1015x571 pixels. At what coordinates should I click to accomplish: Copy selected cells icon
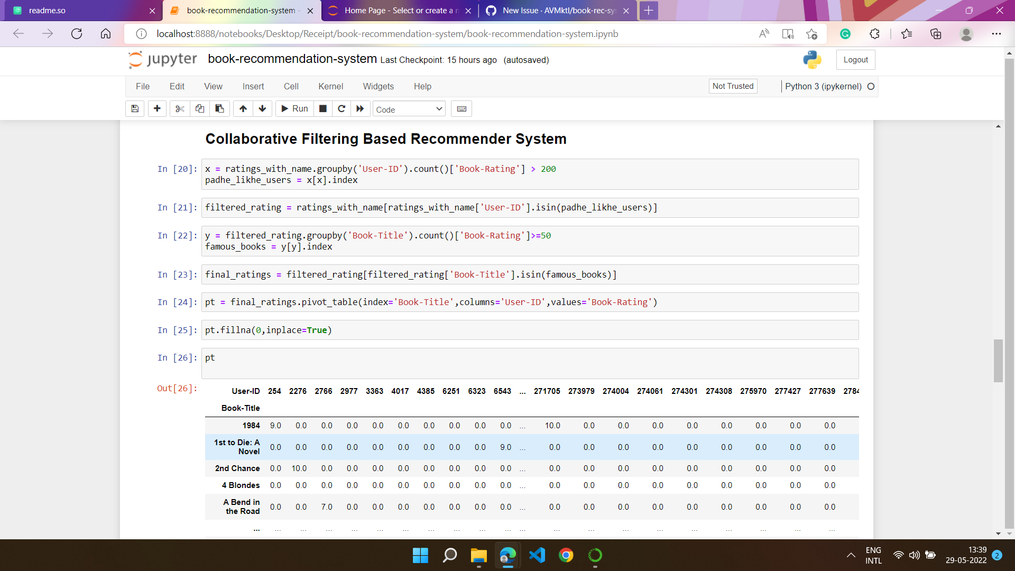200,109
